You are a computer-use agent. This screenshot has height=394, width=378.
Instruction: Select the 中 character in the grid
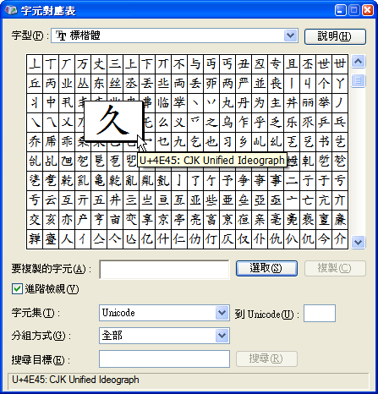click(x=51, y=102)
